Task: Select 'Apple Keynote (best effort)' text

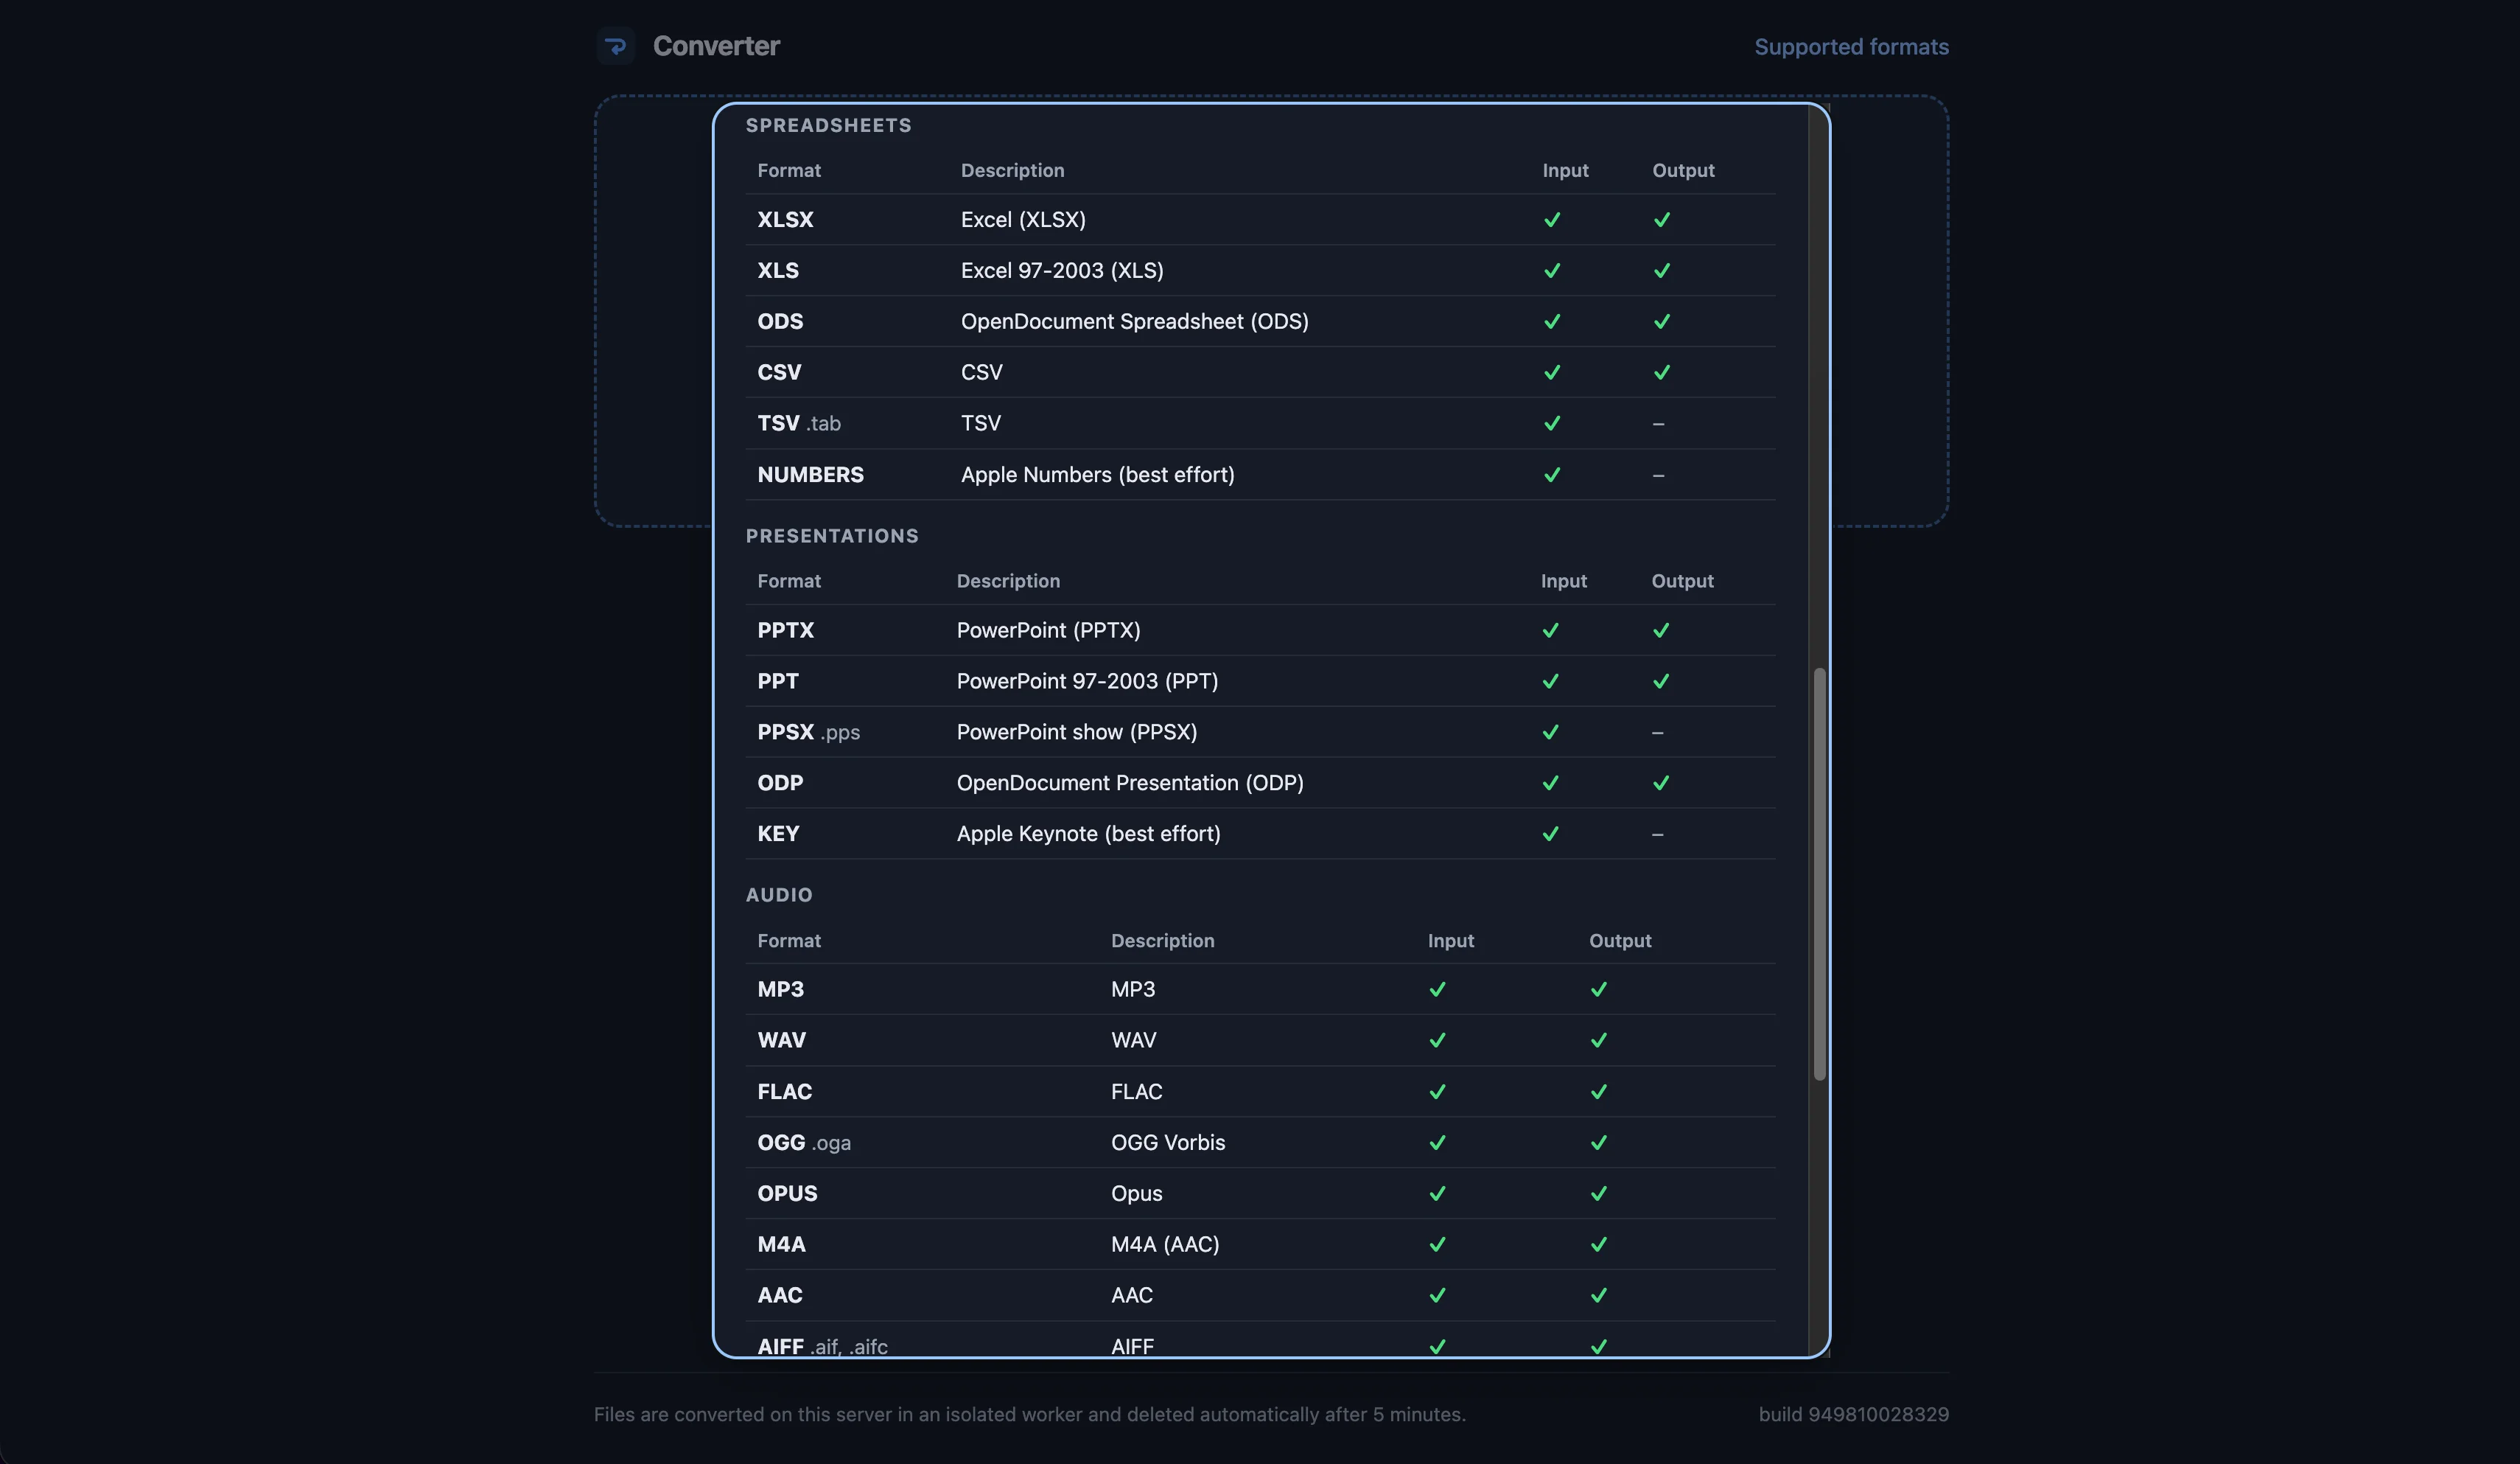Action: [1088, 834]
